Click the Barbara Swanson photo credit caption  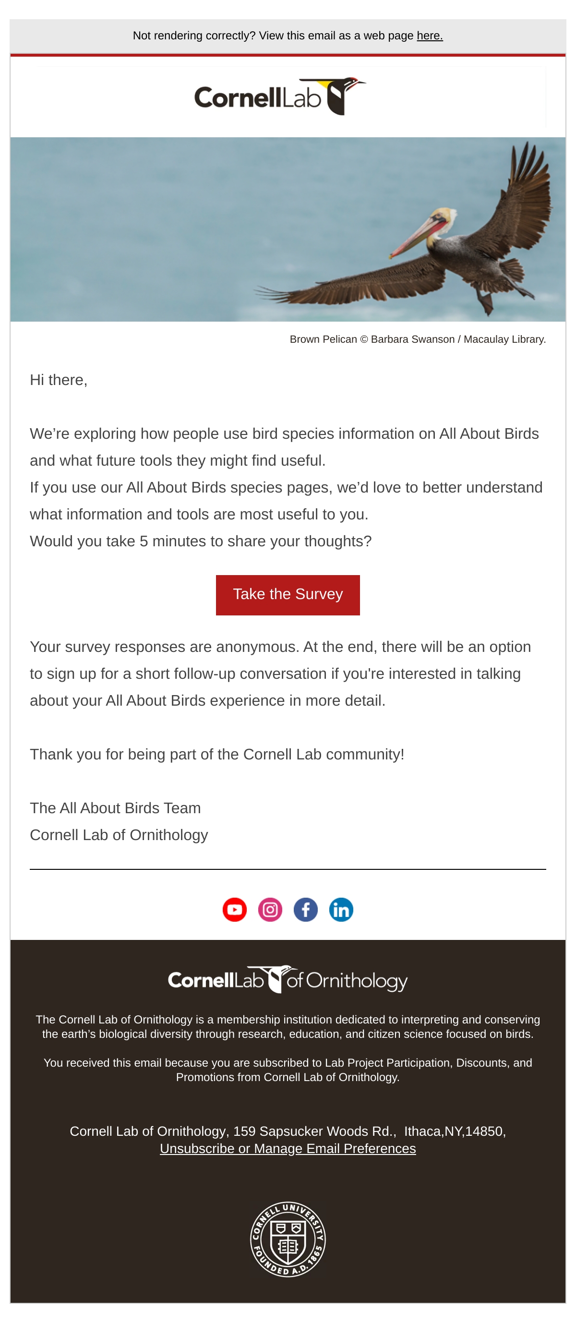click(x=418, y=339)
